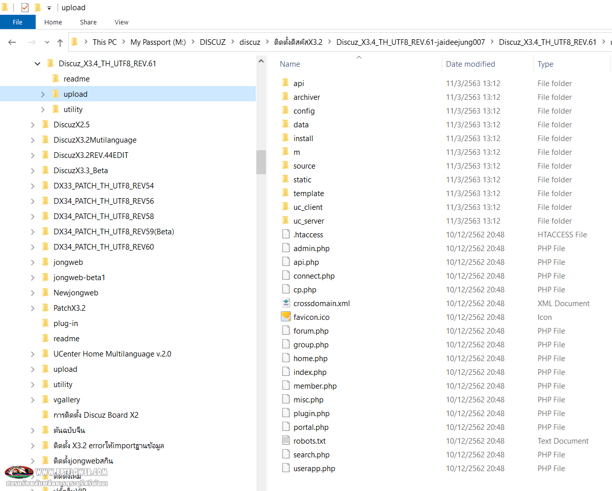Click the source folder icon
The width and height of the screenshot is (612, 491).
click(285, 166)
